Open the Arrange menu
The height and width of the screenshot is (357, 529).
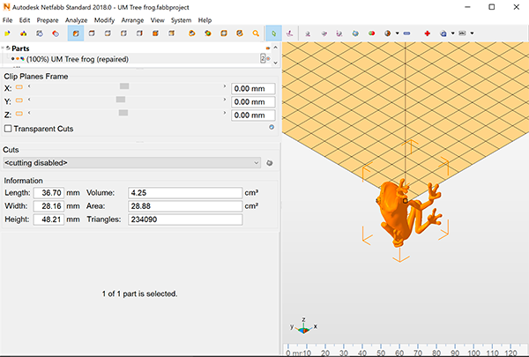[132, 20]
